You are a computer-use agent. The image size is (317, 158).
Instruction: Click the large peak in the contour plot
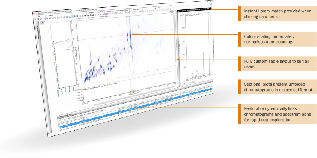point(130,41)
